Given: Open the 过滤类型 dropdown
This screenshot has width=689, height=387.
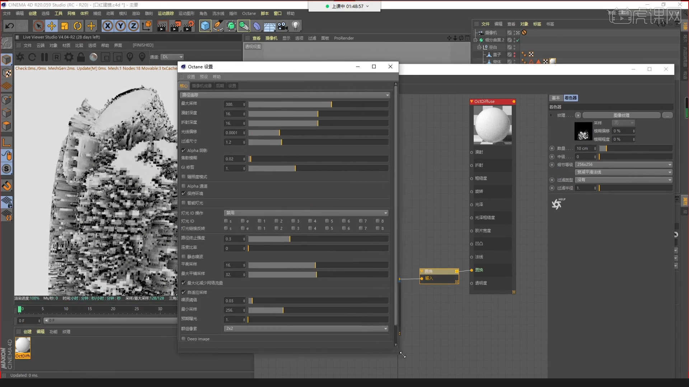Looking at the screenshot, I should coord(624,180).
